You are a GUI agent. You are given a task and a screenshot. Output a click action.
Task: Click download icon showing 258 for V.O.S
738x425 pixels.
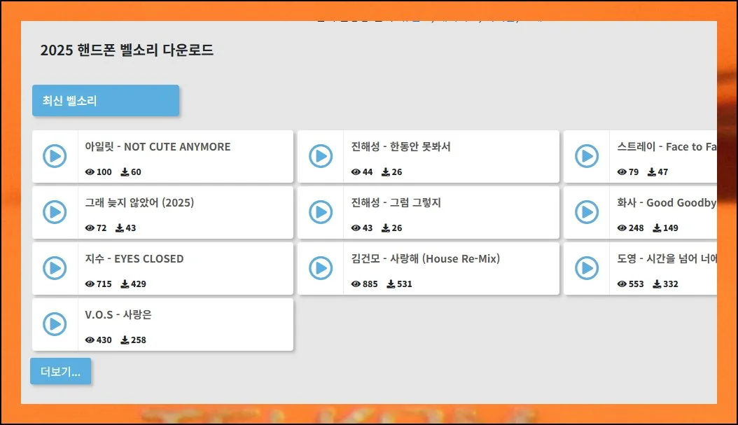pos(125,340)
